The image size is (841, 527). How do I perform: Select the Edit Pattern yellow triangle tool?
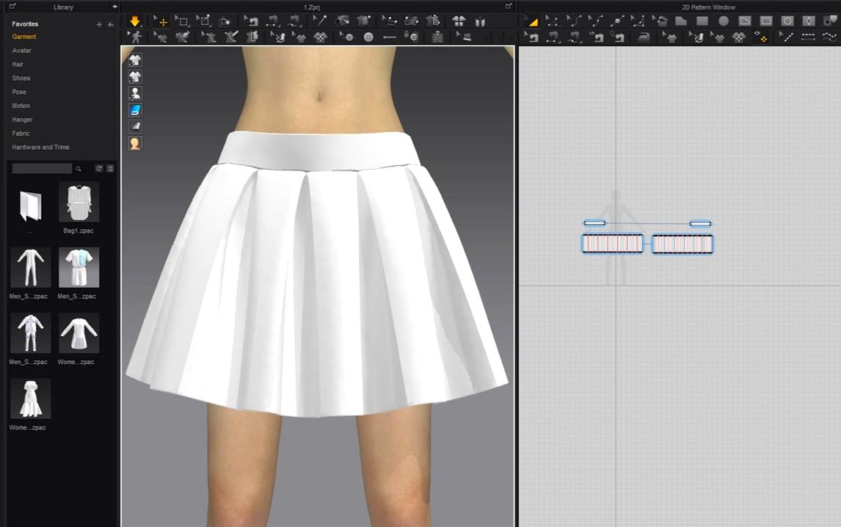(531, 21)
